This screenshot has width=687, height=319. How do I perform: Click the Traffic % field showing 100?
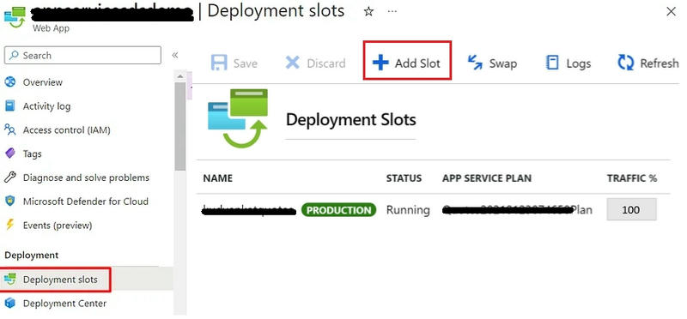631,209
